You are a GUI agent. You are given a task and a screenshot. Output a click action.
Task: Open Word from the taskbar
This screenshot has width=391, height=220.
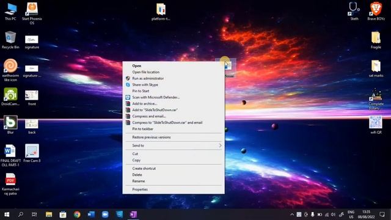pyautogui.click(x=91, y=215)
